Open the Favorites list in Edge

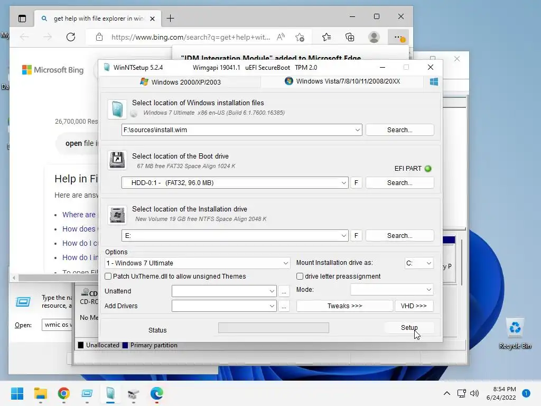(327, 37)
